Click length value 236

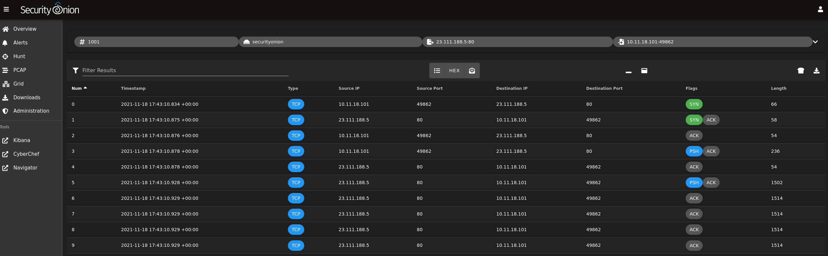[775, 152]
